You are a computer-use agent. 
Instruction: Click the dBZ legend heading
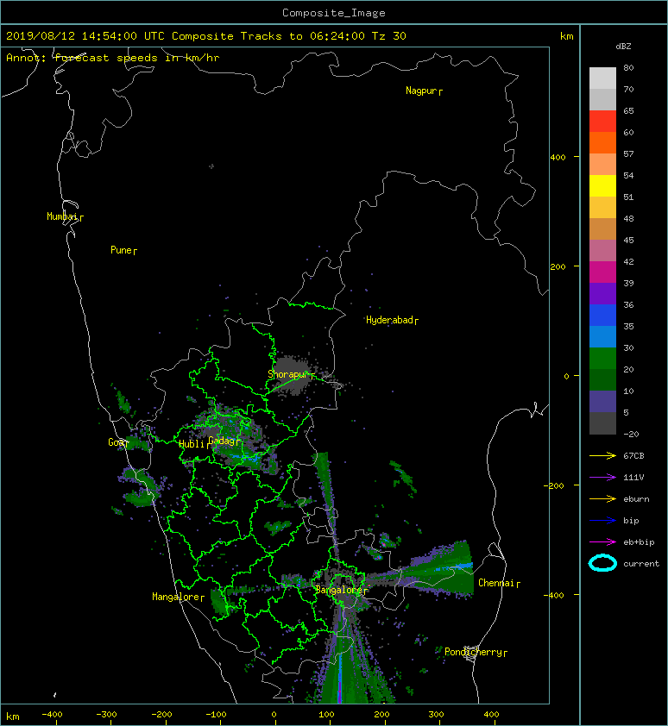coord(623,47)
